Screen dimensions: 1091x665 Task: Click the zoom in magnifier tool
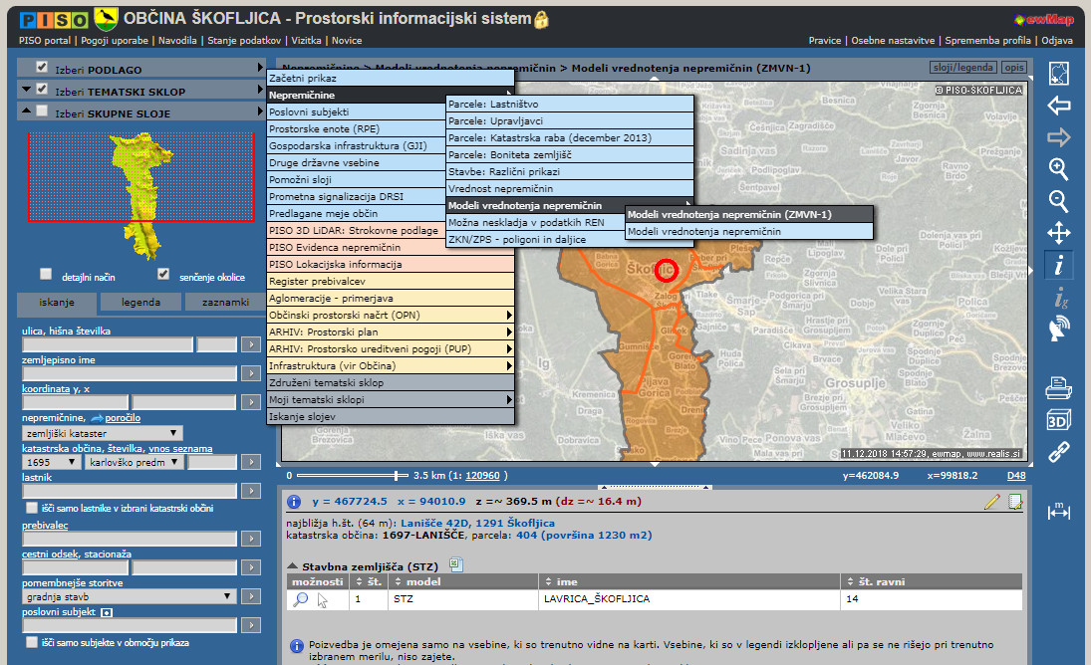1058,169
